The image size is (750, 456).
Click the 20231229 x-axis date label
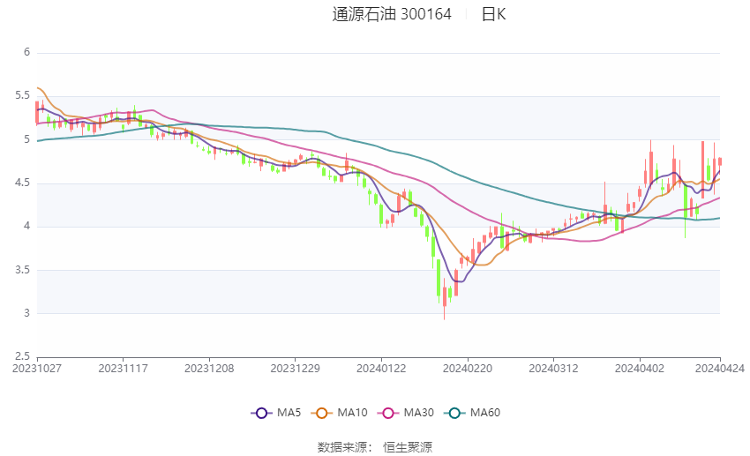coord(295,368)
